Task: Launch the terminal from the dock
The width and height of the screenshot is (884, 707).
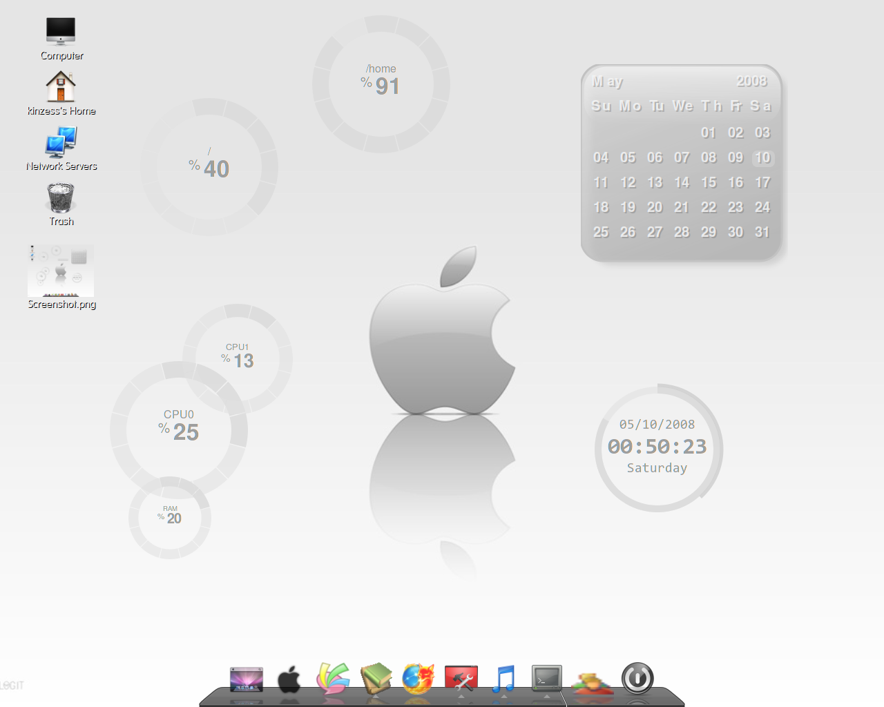Action: click(x=547, y=679)
